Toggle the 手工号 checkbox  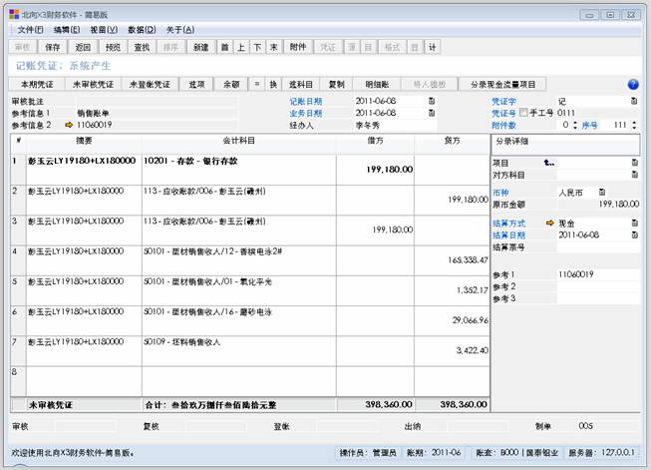[x=524, y=112]
